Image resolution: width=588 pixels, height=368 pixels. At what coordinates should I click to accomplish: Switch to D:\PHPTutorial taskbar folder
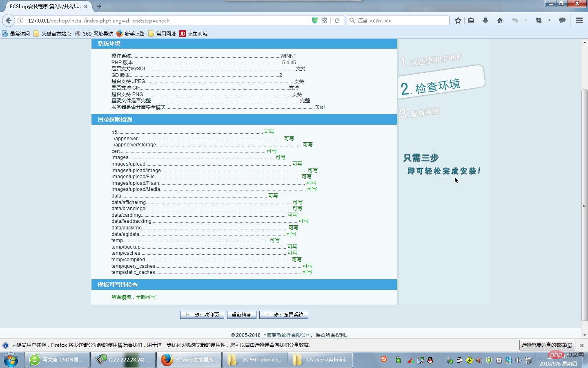(x=255, y=360)
